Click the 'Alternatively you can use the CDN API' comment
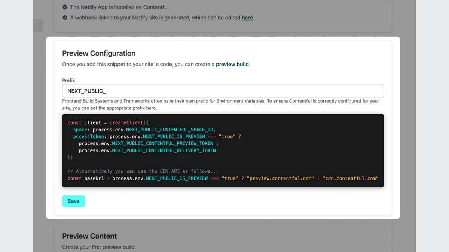Image resolution: width=449 pixels, height=252 pixels. coord(143,171)
